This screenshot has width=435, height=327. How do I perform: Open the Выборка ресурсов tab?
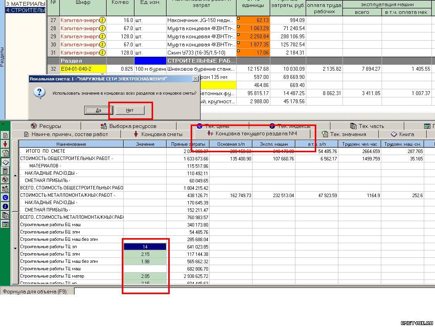(129, 126)
